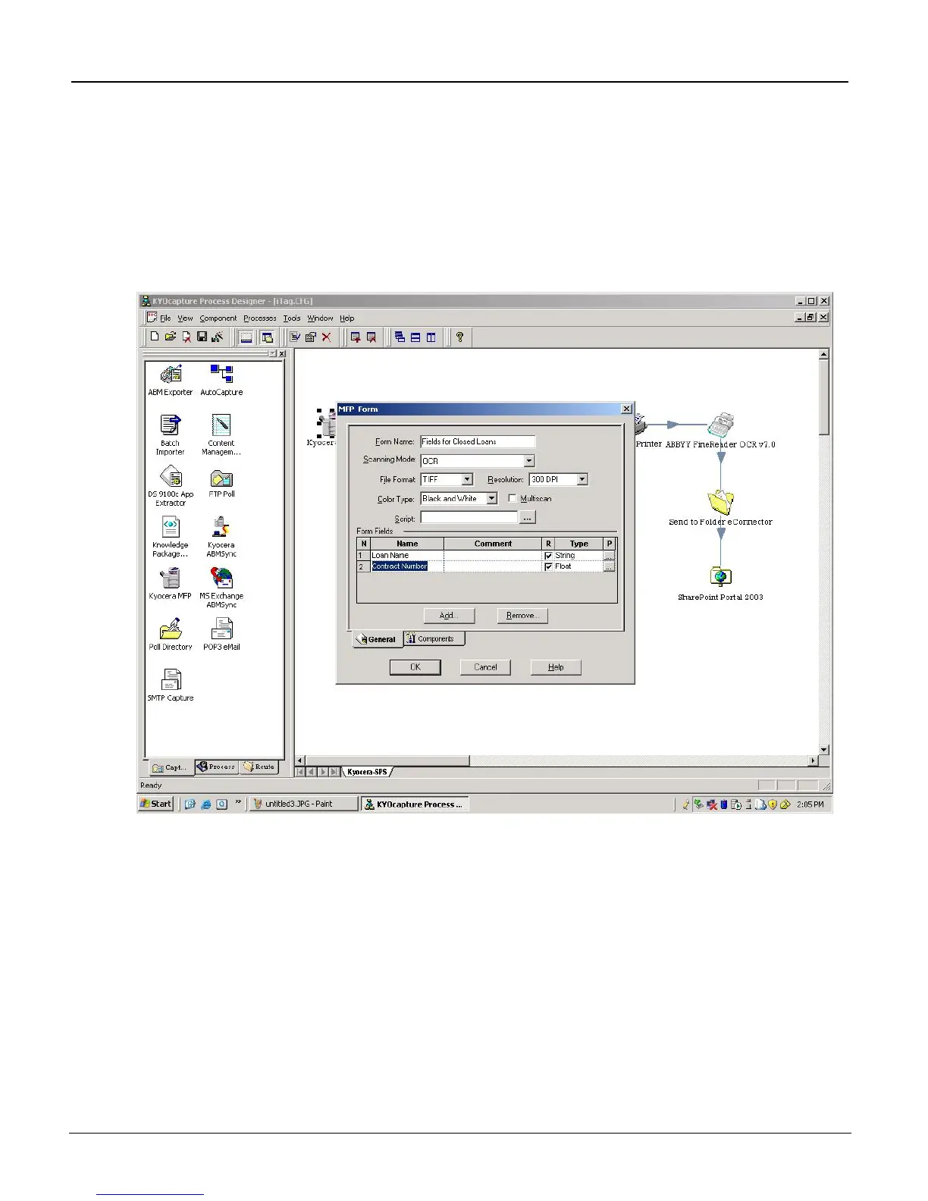Screen dimensions: 928x1201
Task: Select the DS 9100c App Extractor icon
Action: [x=171, y=476]
